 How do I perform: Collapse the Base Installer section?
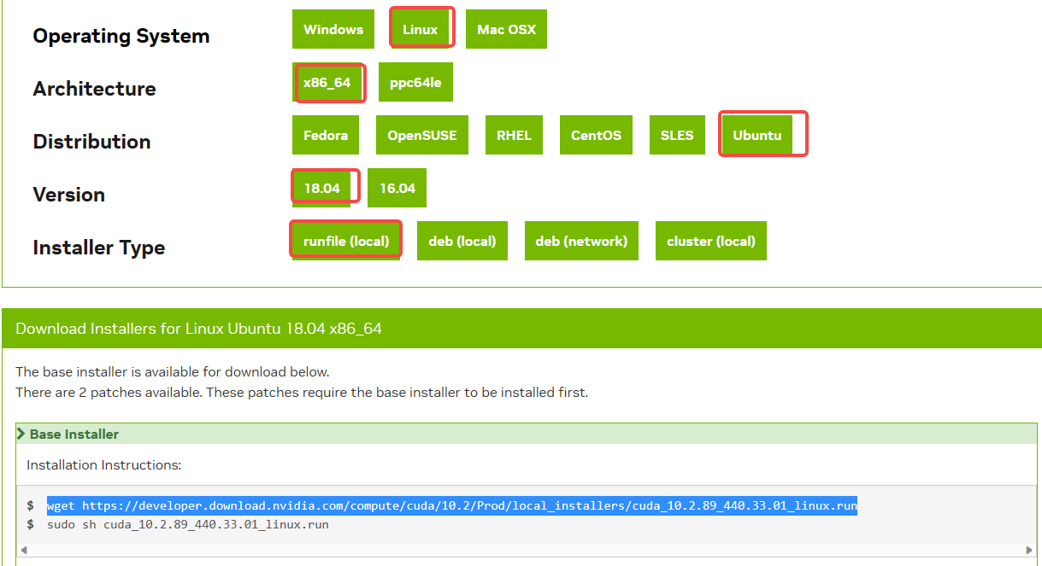[526, 434]
